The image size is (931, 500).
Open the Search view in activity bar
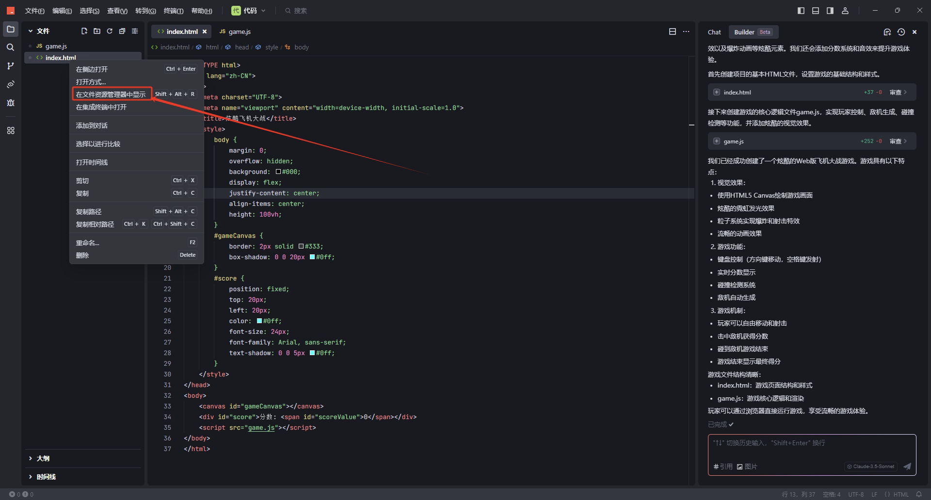tap(10, 47)
